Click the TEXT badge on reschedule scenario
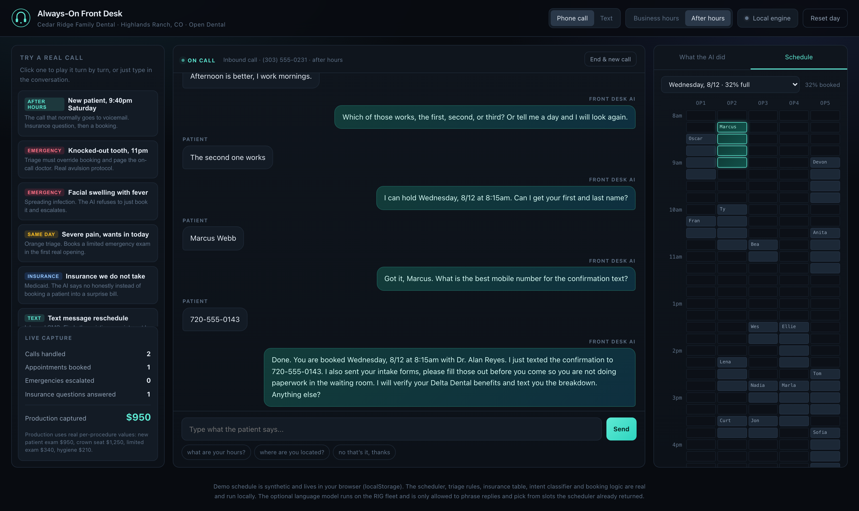859x511 pixels. coord(34,318)
